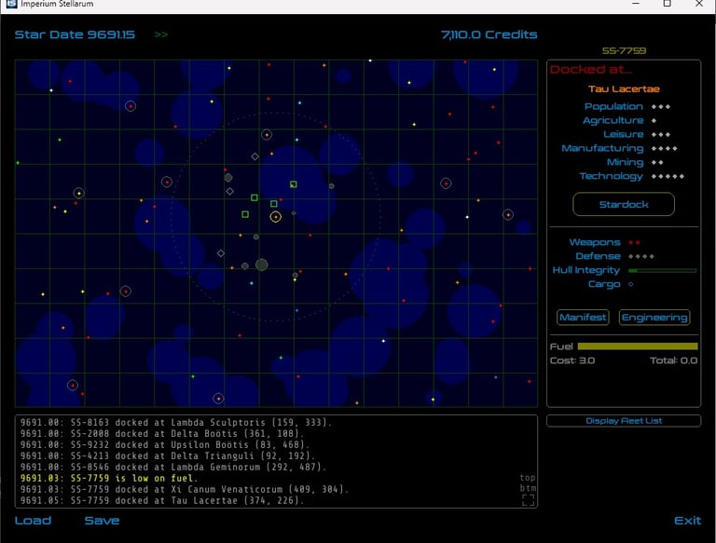Open the cargo Manifest
Viewport: 716px width, 543px height.
583,317
